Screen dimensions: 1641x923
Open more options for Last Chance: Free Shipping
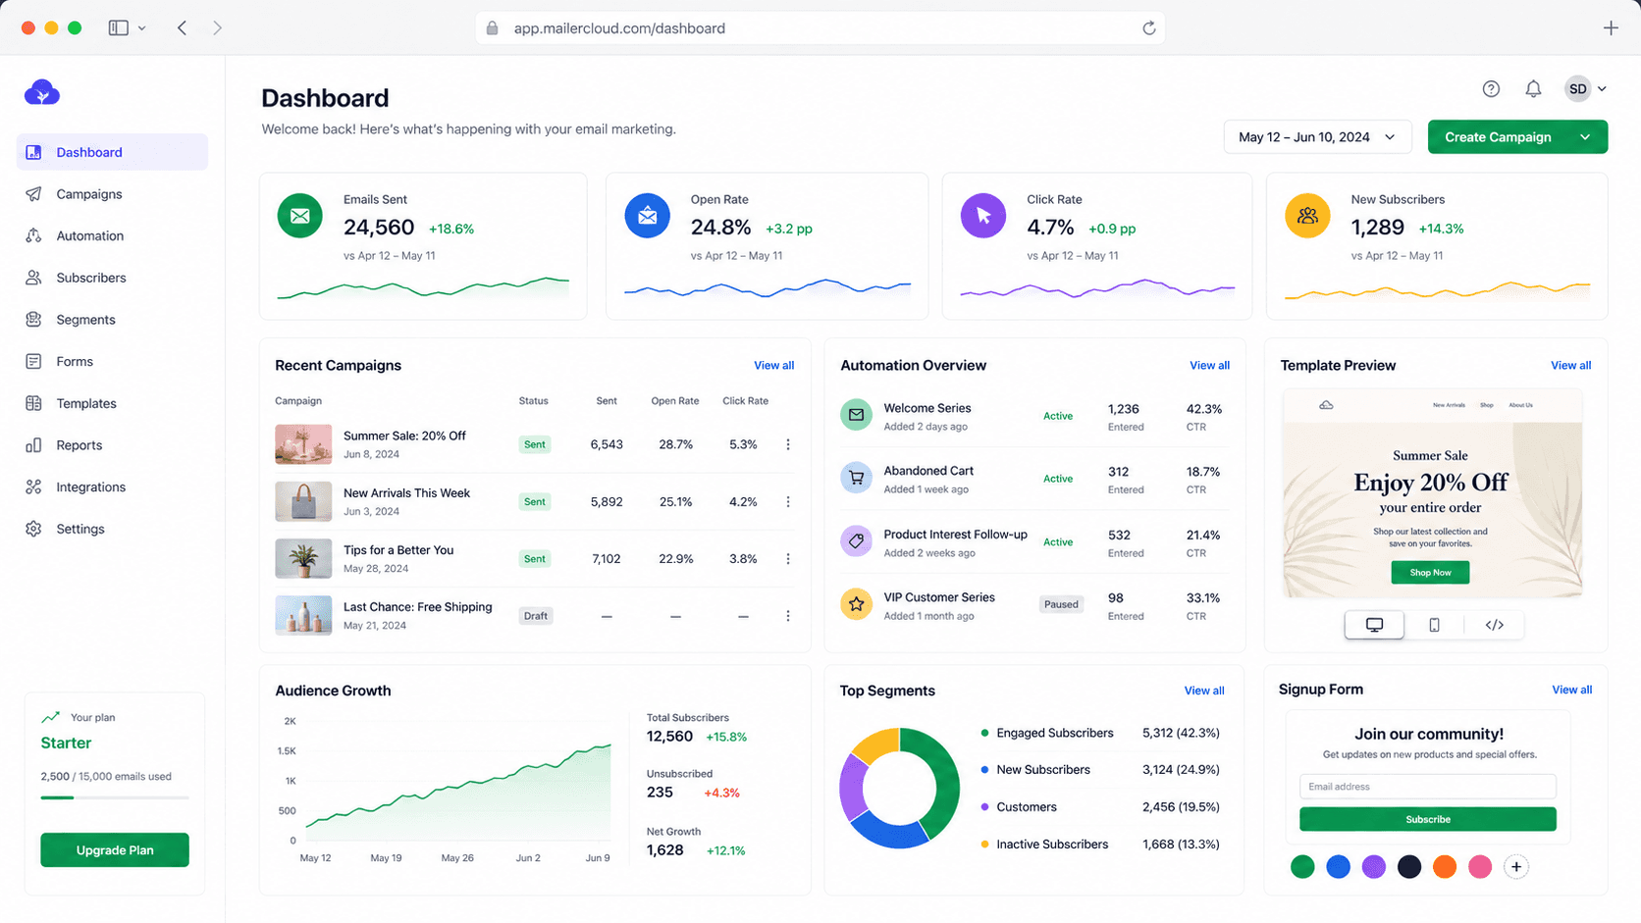(x=788, y=616)
